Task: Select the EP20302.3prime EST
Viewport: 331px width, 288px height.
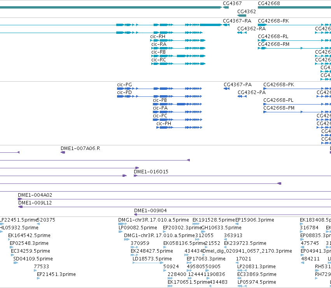Action: point(164,232)
